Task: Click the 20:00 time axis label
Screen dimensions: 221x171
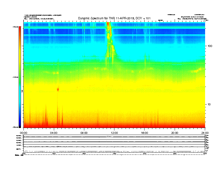Action: (175, 133)
